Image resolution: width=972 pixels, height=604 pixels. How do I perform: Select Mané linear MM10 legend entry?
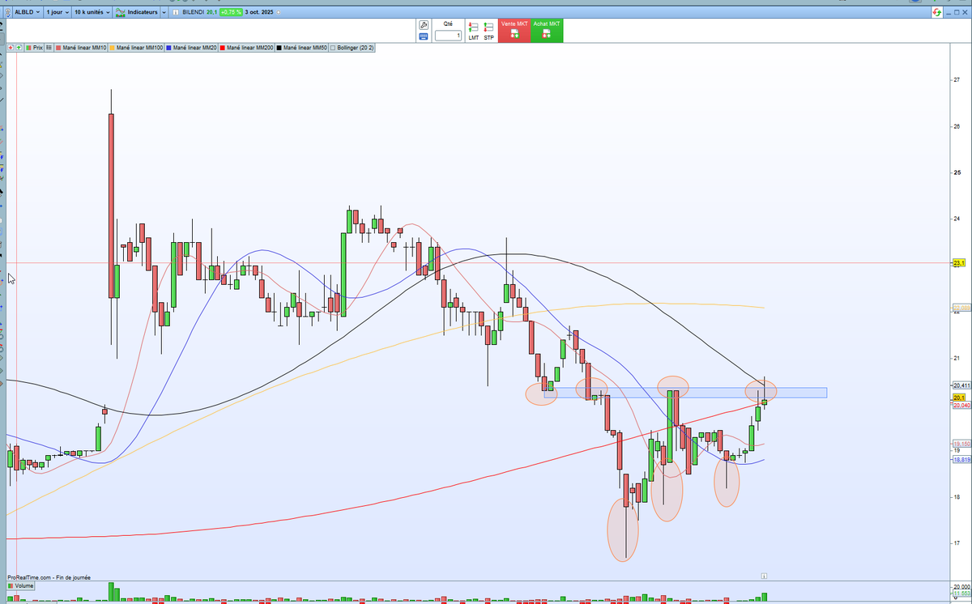81,48
